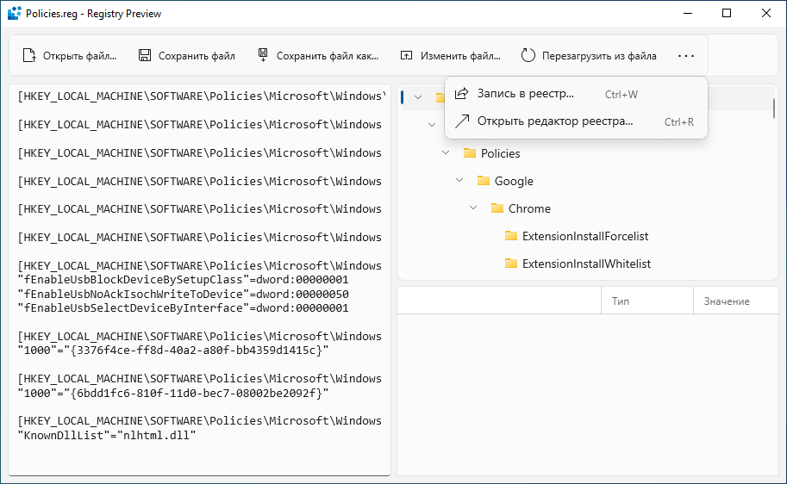Click the Save file as icon
Image resolution: width=787 pixels, height=484 pixels.
pos(263,54)
